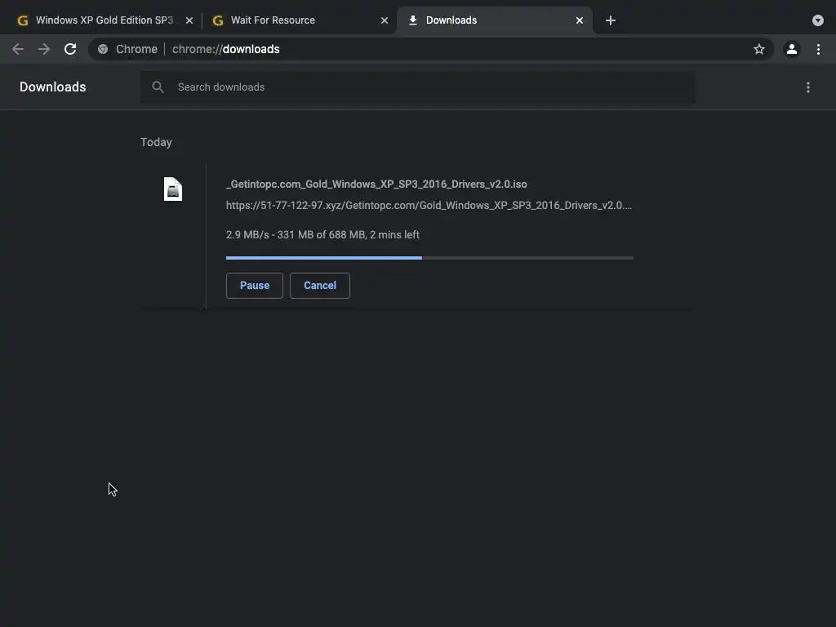Open the Chrome three-dot main menu
This screenshot has height=627, width=836.
point(818,49)
